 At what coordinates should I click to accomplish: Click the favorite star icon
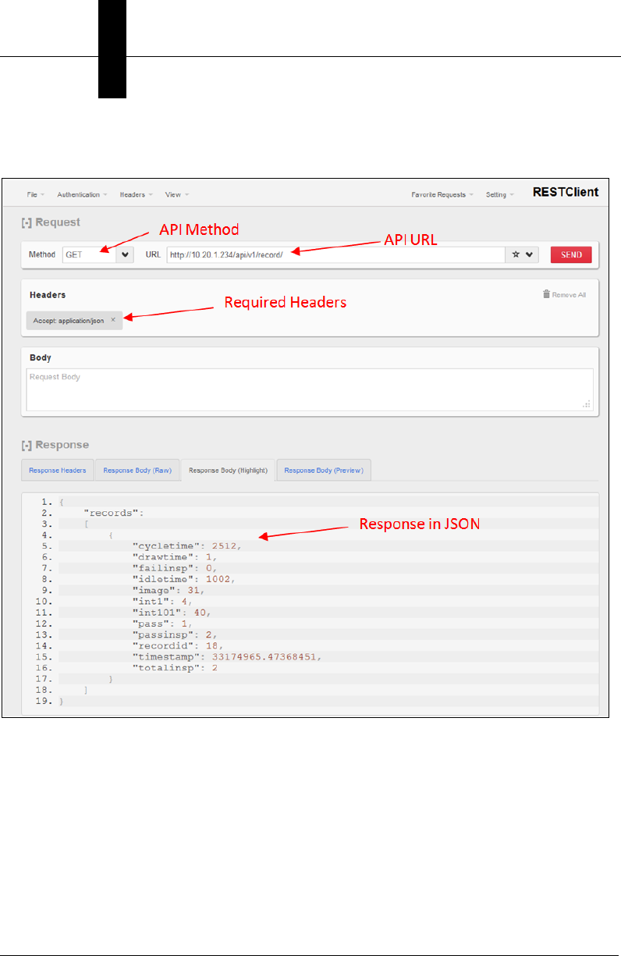pyautogui.click(x=516, y=255)
